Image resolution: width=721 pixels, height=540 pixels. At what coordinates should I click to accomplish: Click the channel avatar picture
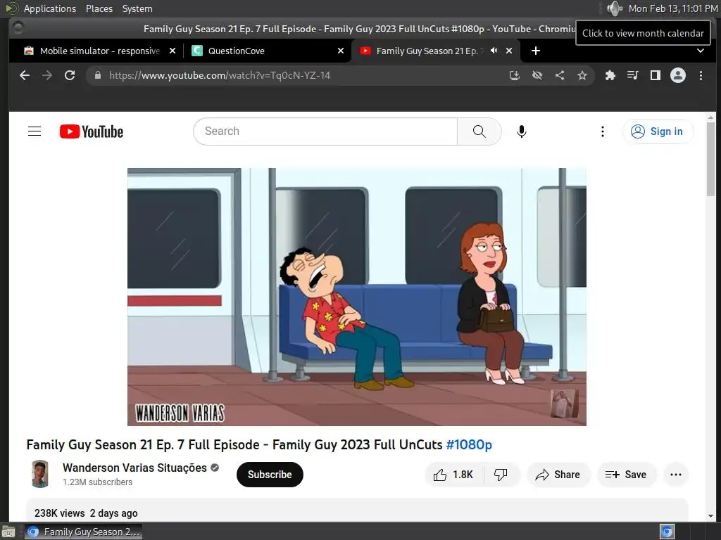tap(40, 474)
